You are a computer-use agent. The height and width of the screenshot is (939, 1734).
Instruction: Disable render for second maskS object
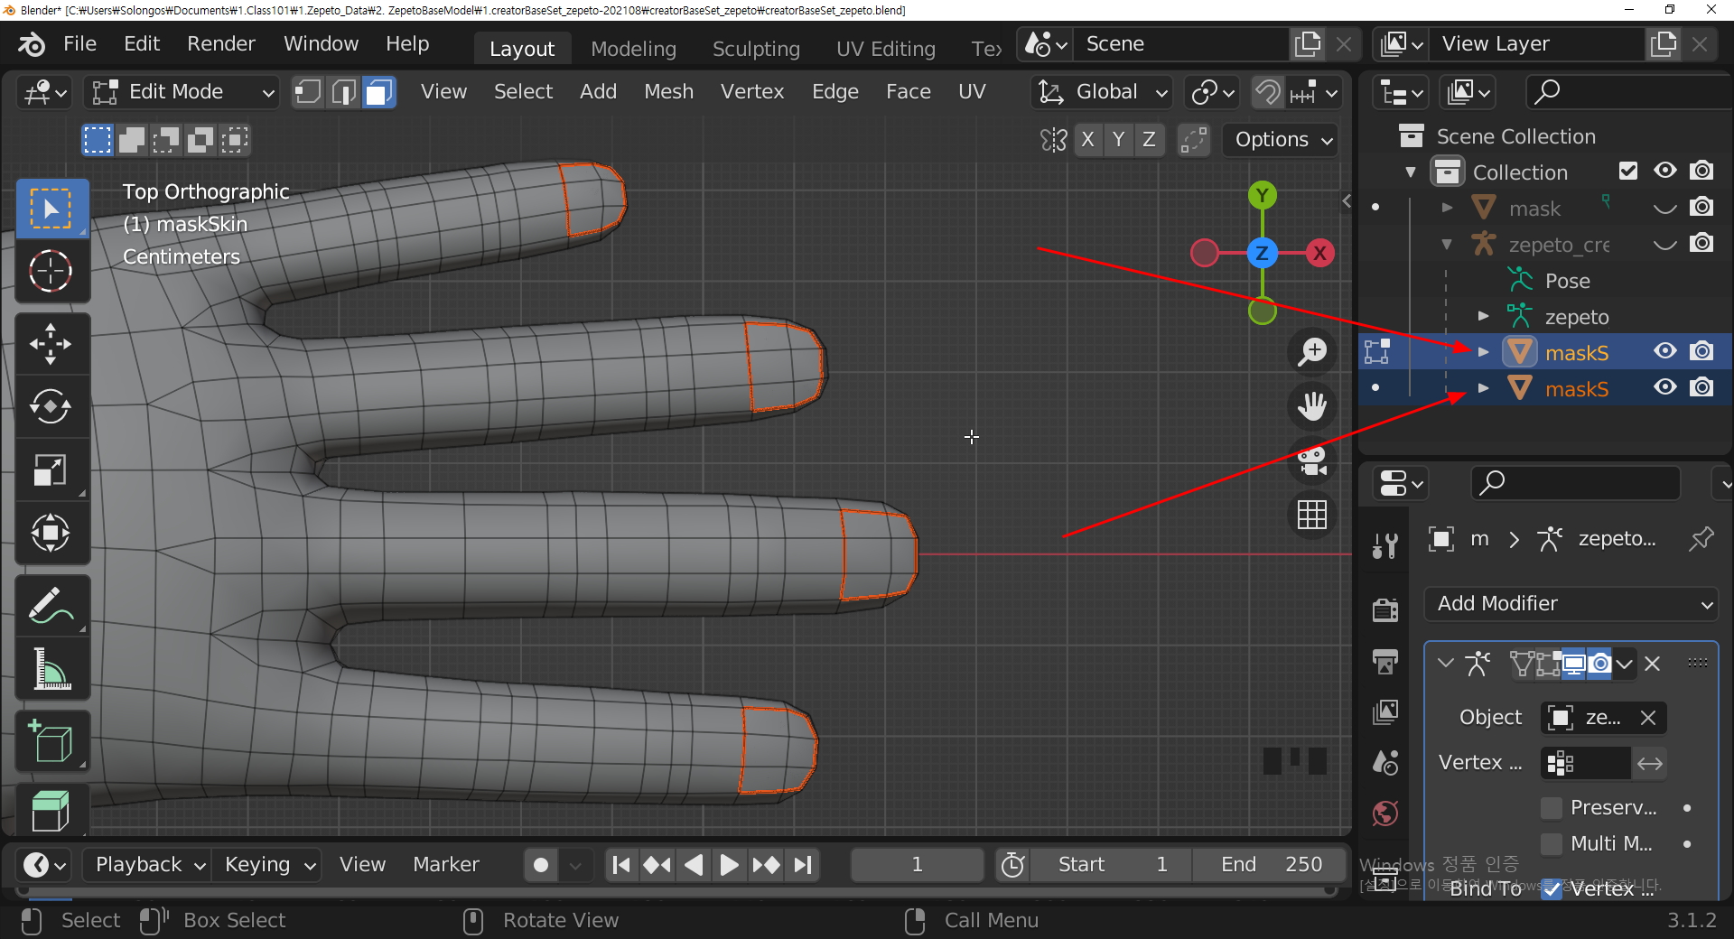(1701, 387)
